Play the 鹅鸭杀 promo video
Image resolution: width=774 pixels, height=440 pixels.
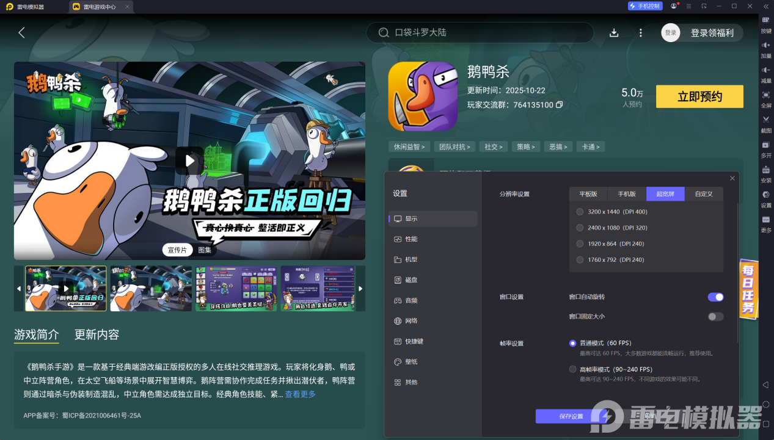click(x=189, y=160)
